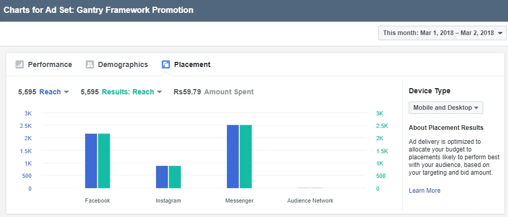The image size is (508, 217).
Task: Open the This month date range dropdown
Action: [442, 33]
